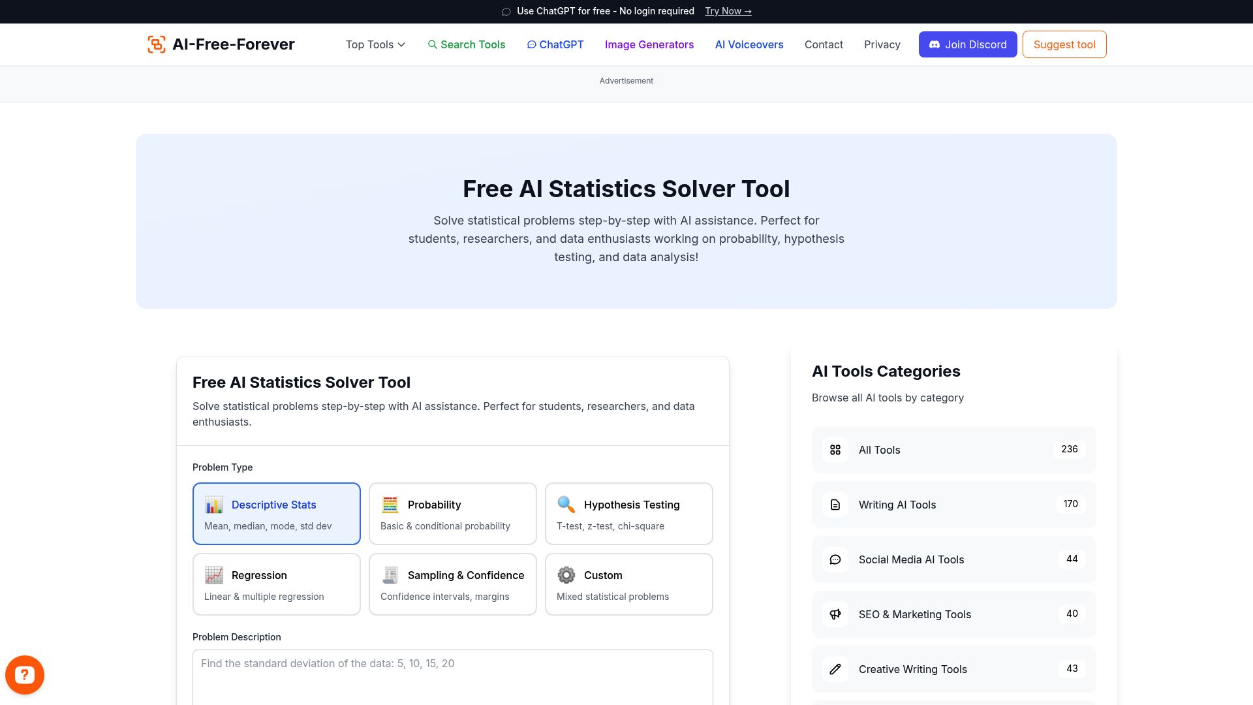The width and height of the screenshot is (1253, 705).
Task: Open the Contact page from the navigation
Action: (x=824, y=44)
